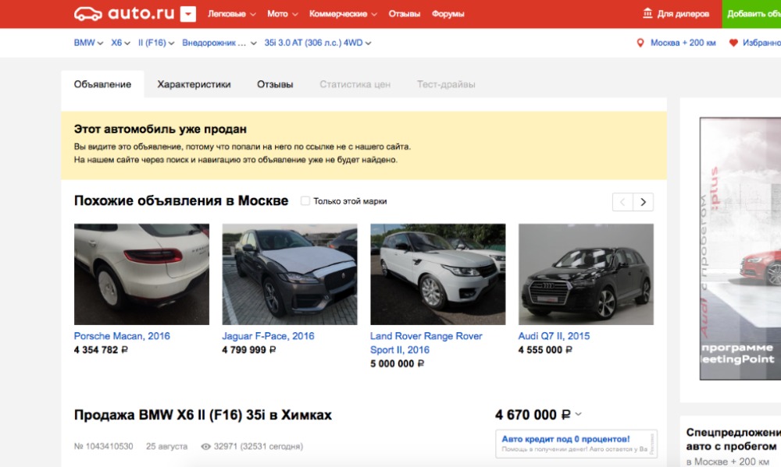
Task: Open the white dropdown box beside auto.ru logo
Action: tap(187, 14)
